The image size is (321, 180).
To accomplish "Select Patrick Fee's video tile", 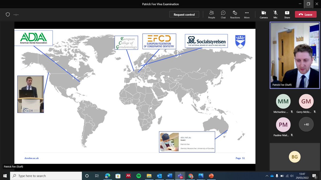I will [295, 55].
